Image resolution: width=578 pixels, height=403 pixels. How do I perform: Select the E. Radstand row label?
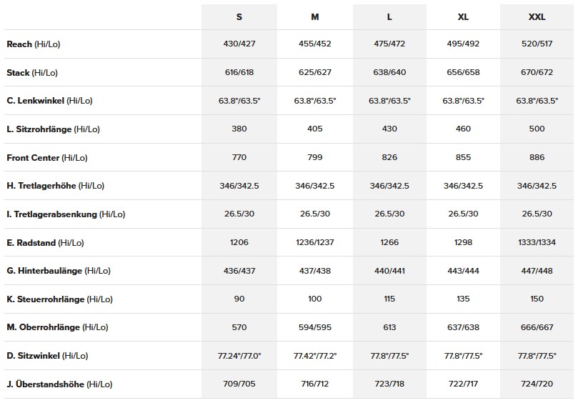pyautogui.click(x=46, y=243)
